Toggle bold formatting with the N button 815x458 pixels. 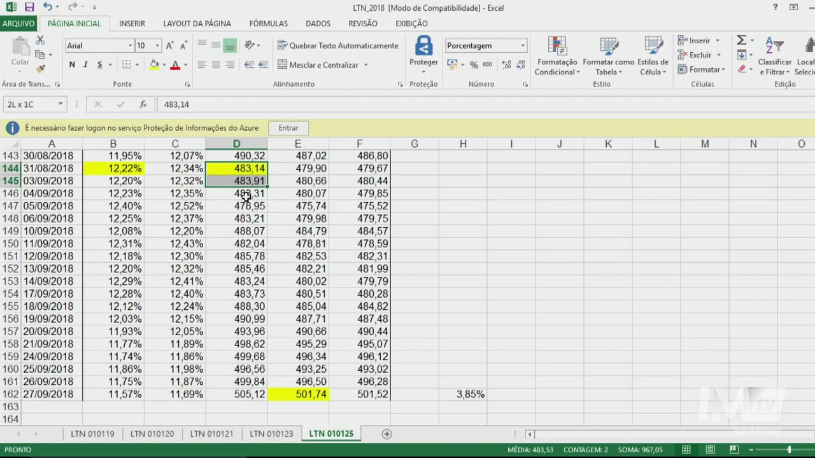pyautogui.click(x=72, y=65)
